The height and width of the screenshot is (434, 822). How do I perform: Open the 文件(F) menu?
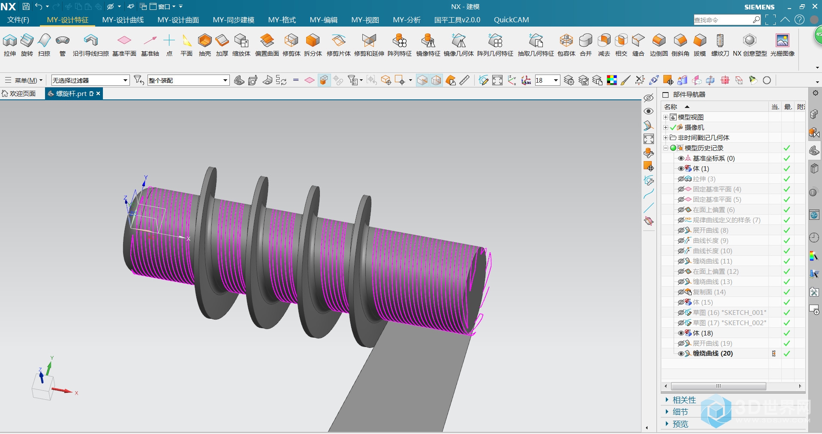tap(18, 20)
